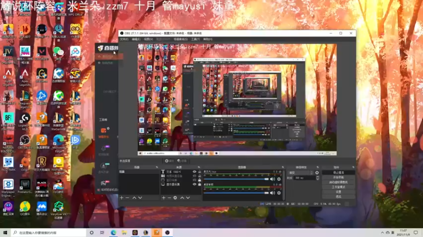The image size is (423, 237).
Task: Mute the 桌面音频 channel speaker icon
Action: coord(272,193)
